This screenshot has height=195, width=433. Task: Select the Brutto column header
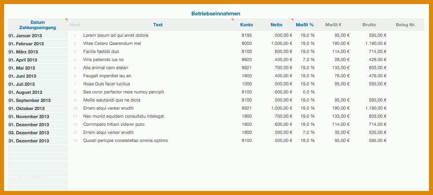tap(369, 25)
